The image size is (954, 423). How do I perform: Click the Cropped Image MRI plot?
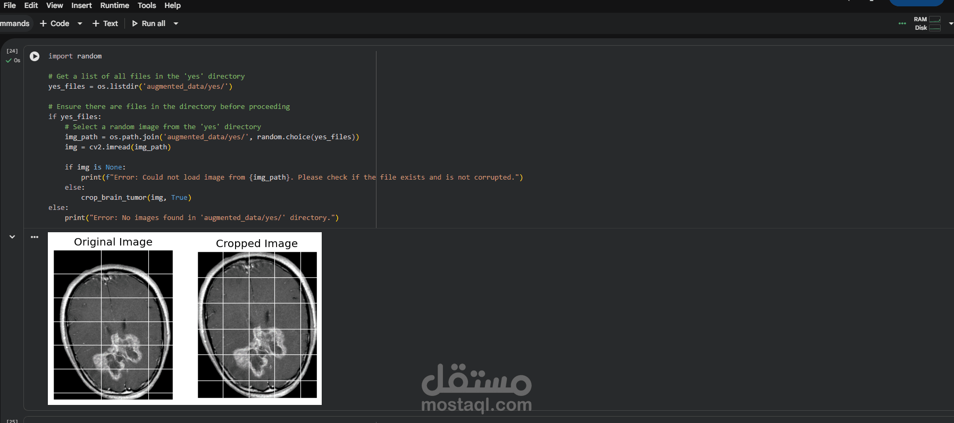click(x=257, y=325)
